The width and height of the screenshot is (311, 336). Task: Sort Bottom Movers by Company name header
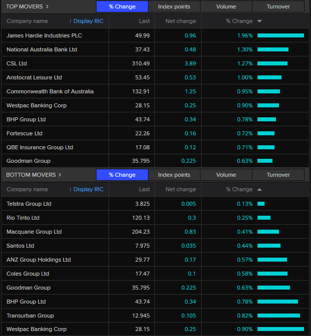coord(27,189)
